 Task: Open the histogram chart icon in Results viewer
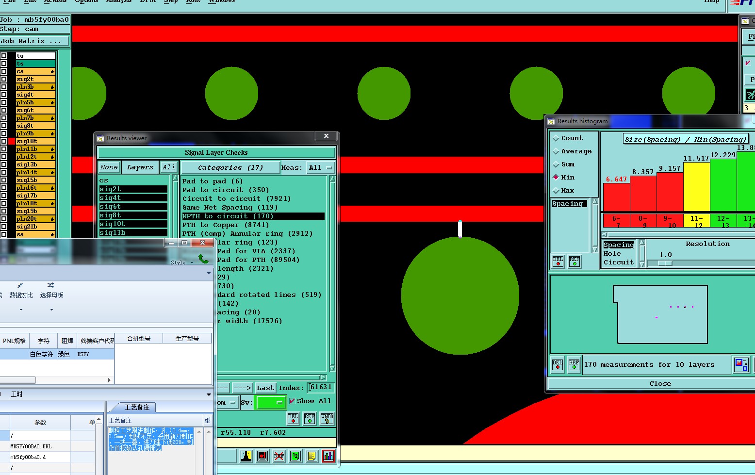(x=328, y=456)
